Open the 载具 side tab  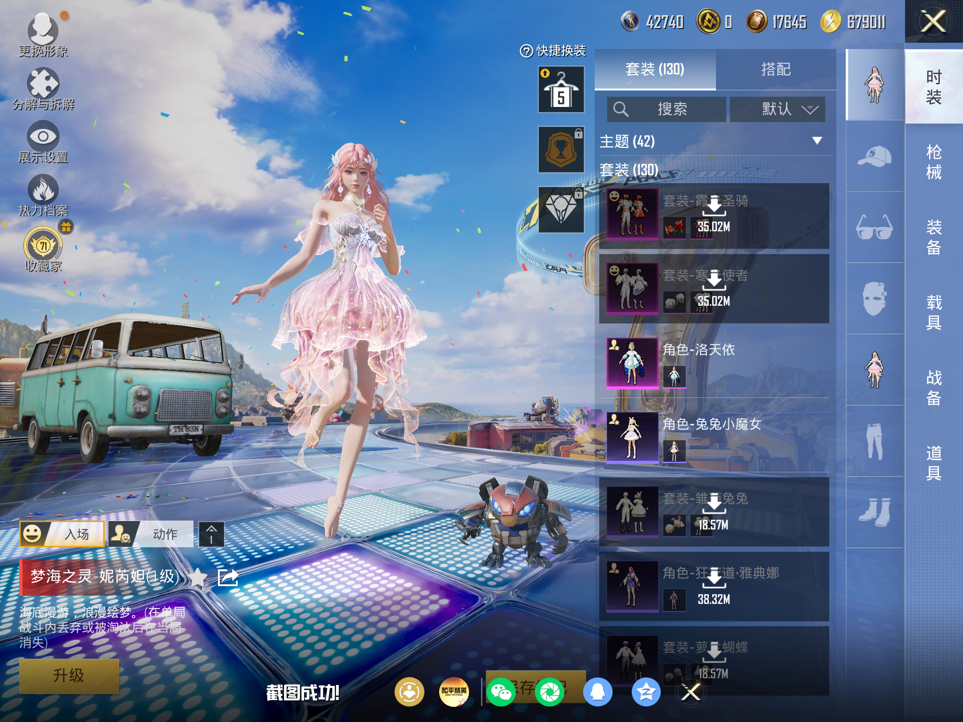click(x=934, y=312)
